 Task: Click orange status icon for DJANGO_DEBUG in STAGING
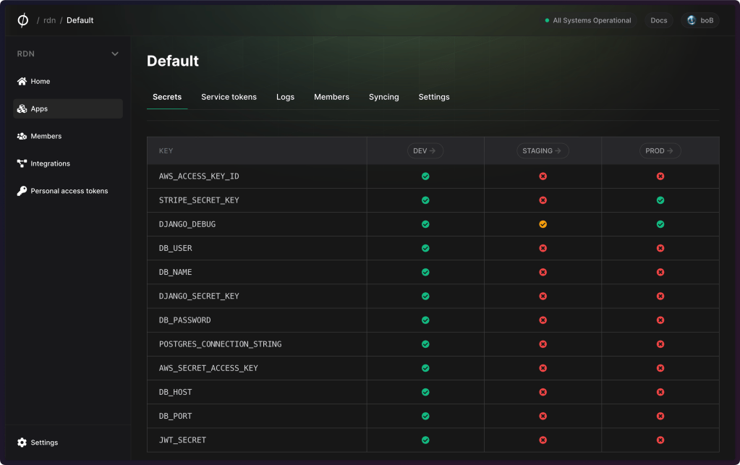coord(543,224)
